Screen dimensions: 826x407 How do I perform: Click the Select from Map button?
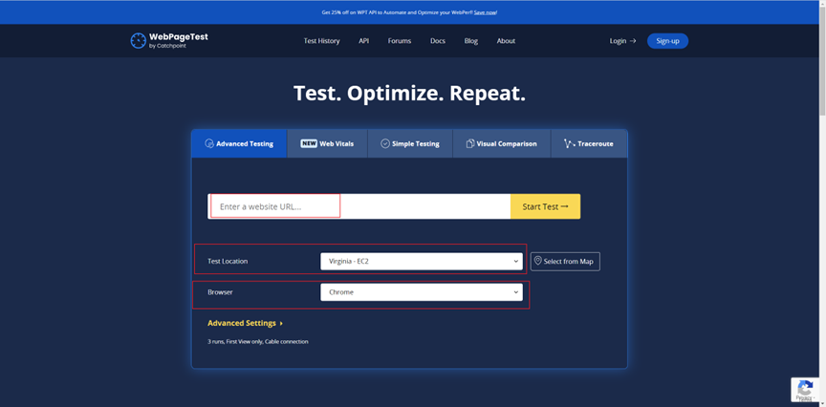coord(565,261)
